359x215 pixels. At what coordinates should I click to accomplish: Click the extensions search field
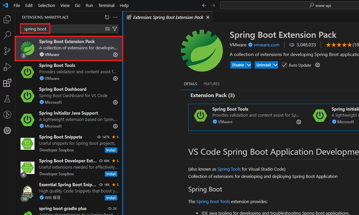click(x=70, y=29)
